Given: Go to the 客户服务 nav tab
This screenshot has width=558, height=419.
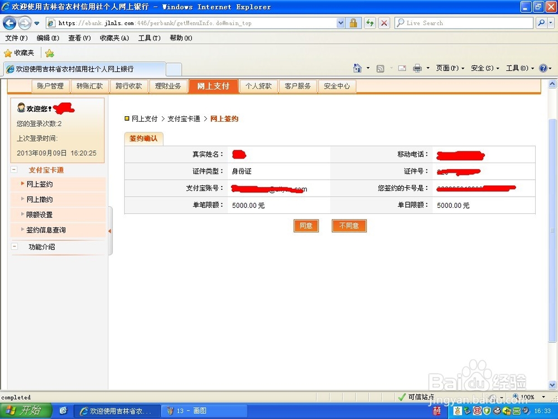Looking at the screenshot, I should coord(297,86).
